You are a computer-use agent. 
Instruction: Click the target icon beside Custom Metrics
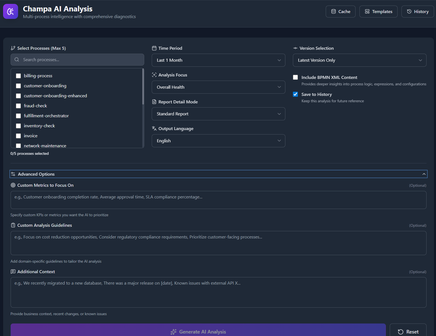[x=13, y=185]
